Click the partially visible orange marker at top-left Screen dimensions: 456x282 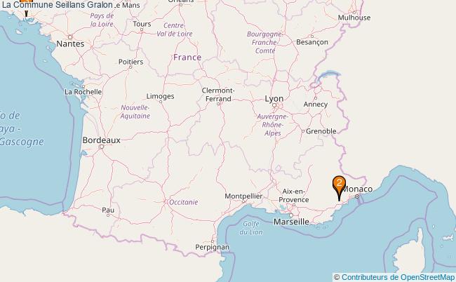(x=26, y=7)
